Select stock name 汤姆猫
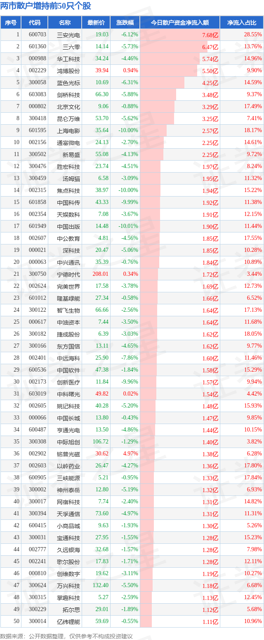The image size is (264, 640). (71, 178)
